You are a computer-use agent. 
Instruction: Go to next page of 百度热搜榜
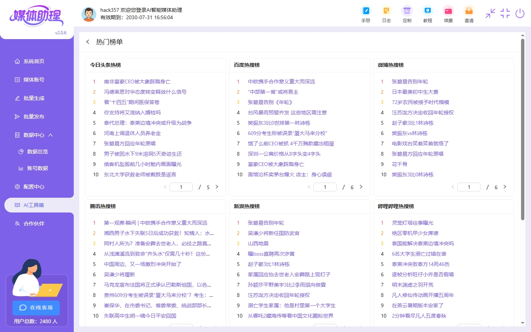[361, 187]
